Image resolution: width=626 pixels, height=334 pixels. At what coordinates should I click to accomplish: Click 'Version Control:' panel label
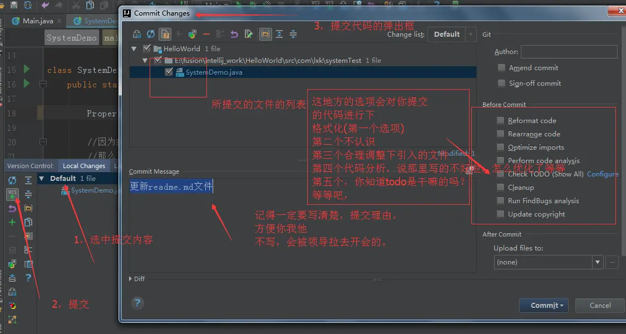click(x=31, y=166)
